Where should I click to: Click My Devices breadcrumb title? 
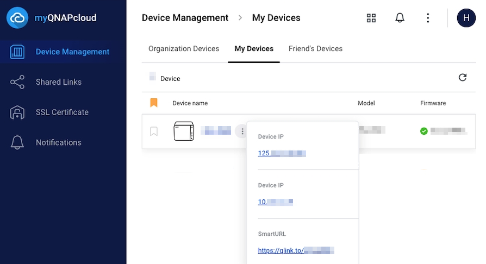276,18
